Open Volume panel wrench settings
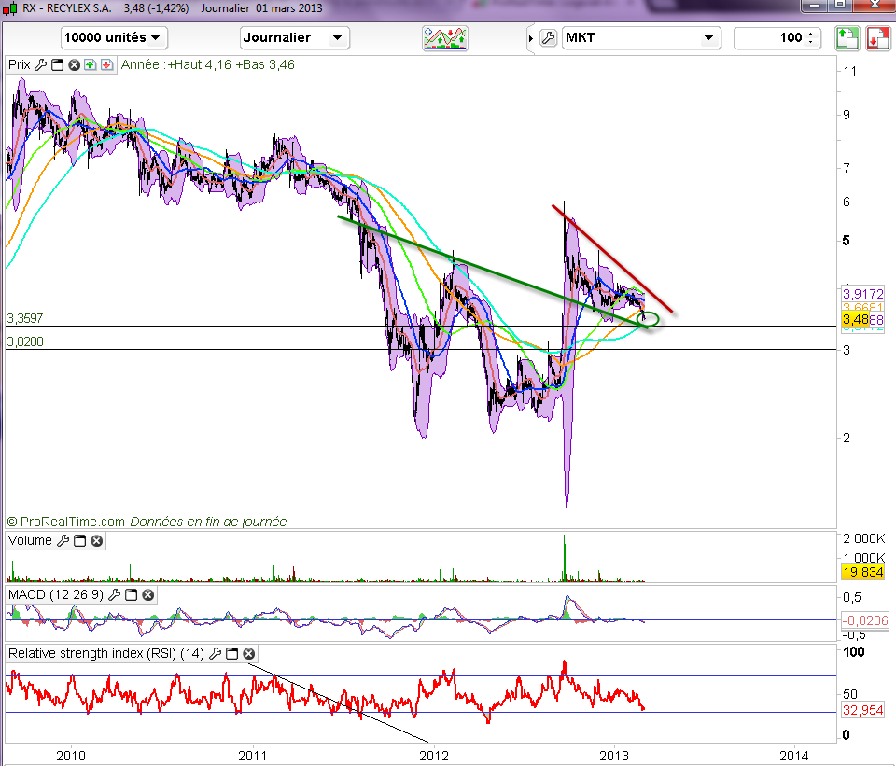Image resolution: width=896 pixels, height=766 pixels. pos(63,541)
